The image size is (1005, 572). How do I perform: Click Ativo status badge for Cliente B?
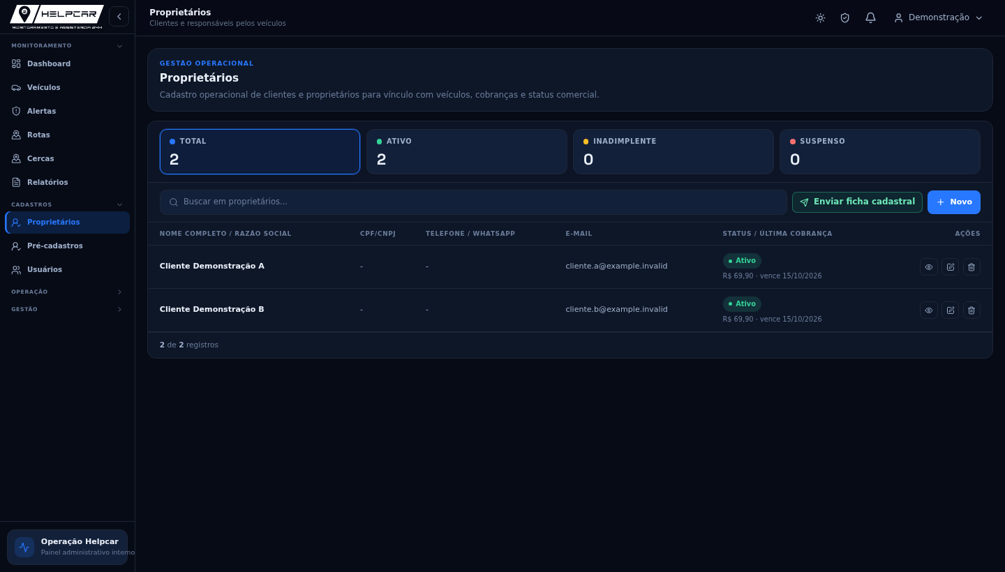pyautogui.click(x=742, y=304)
